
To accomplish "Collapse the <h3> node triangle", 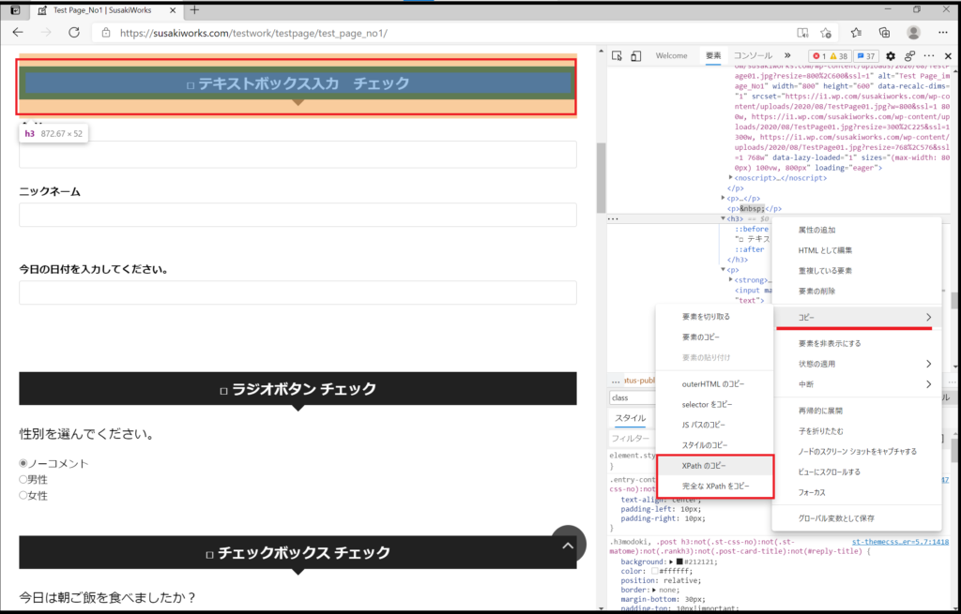I will 724,218.
